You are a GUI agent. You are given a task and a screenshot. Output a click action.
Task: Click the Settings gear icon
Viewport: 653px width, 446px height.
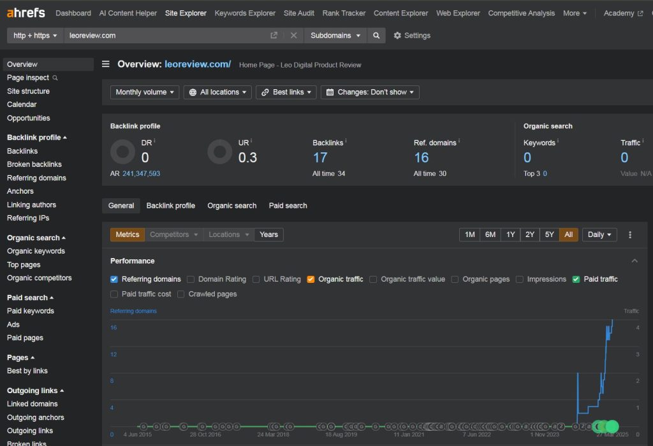pos(397,36)
